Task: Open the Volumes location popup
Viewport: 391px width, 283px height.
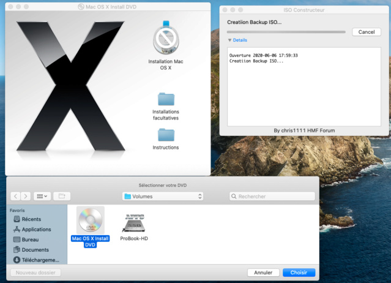Action: [x=163, y=197]
